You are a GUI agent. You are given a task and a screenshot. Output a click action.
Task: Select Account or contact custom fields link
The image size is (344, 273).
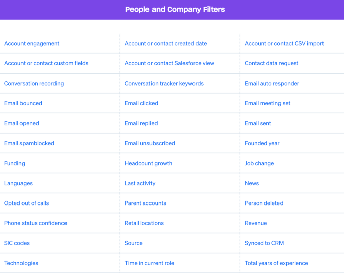point(46,63)
